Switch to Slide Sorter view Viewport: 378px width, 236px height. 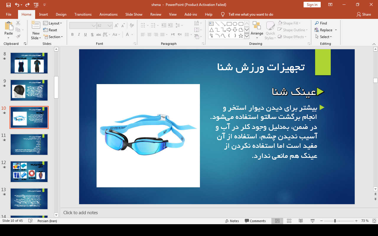point(289,221)
